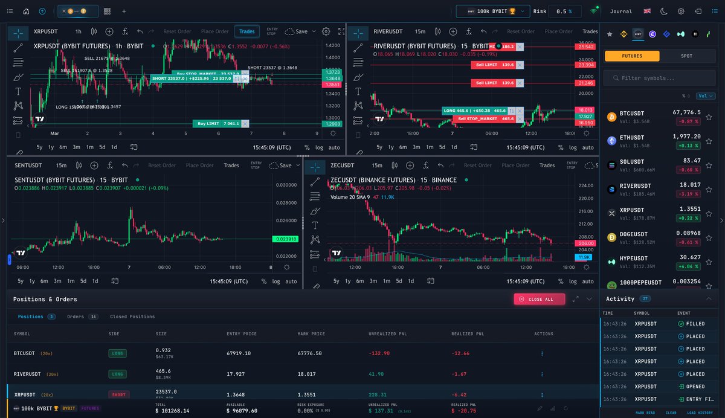This screenshot has width=725, height=418.
Task: Click the circled up-arrow icon in top bar
Action: click(42, 11)
